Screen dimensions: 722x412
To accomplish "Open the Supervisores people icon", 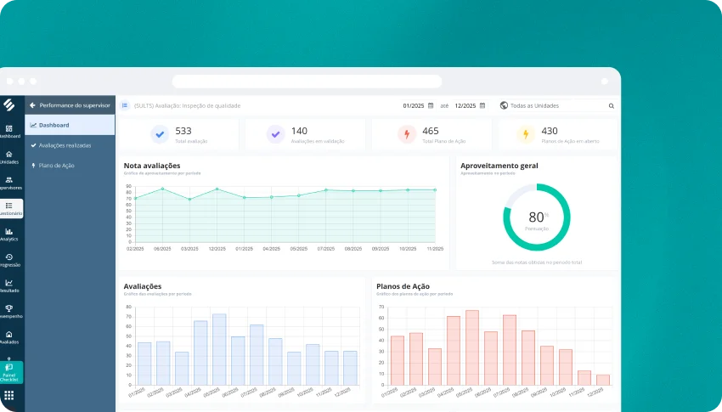I will tap(9, 182).
